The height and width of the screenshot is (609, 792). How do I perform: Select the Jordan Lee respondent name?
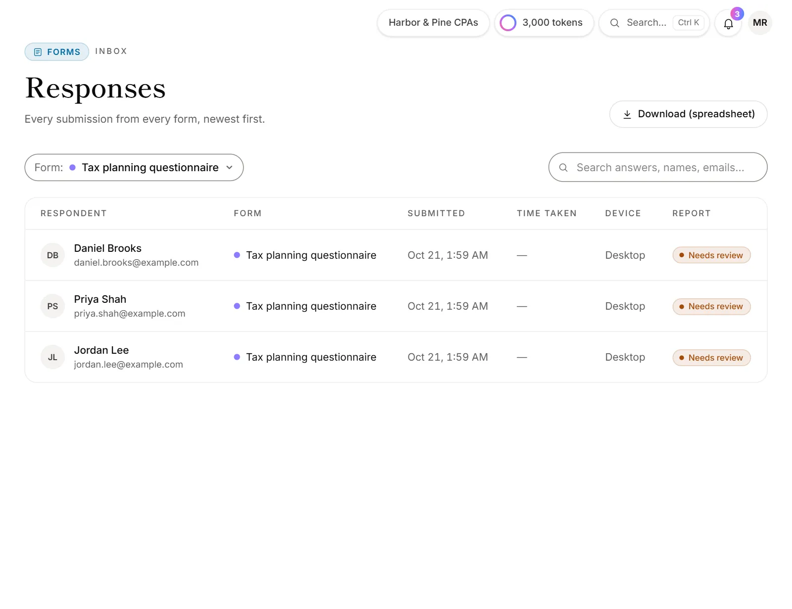[x=101, y=350]
